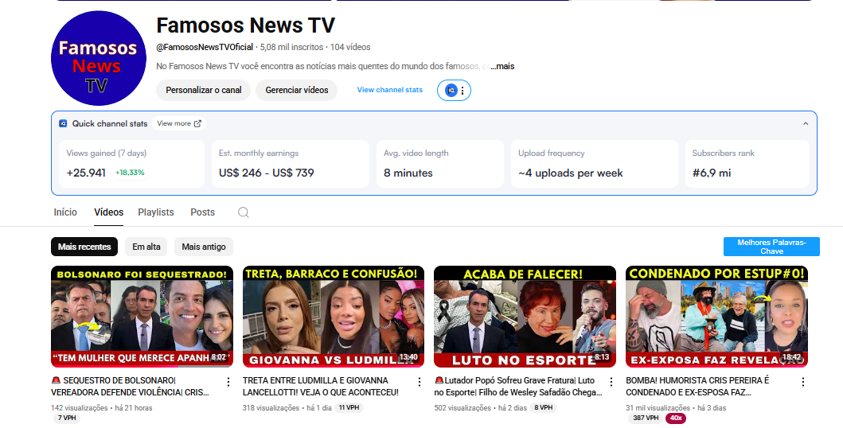Open the Condenado por Estup#0 thumbnail
843x428 pixels.
click(716, 317)
